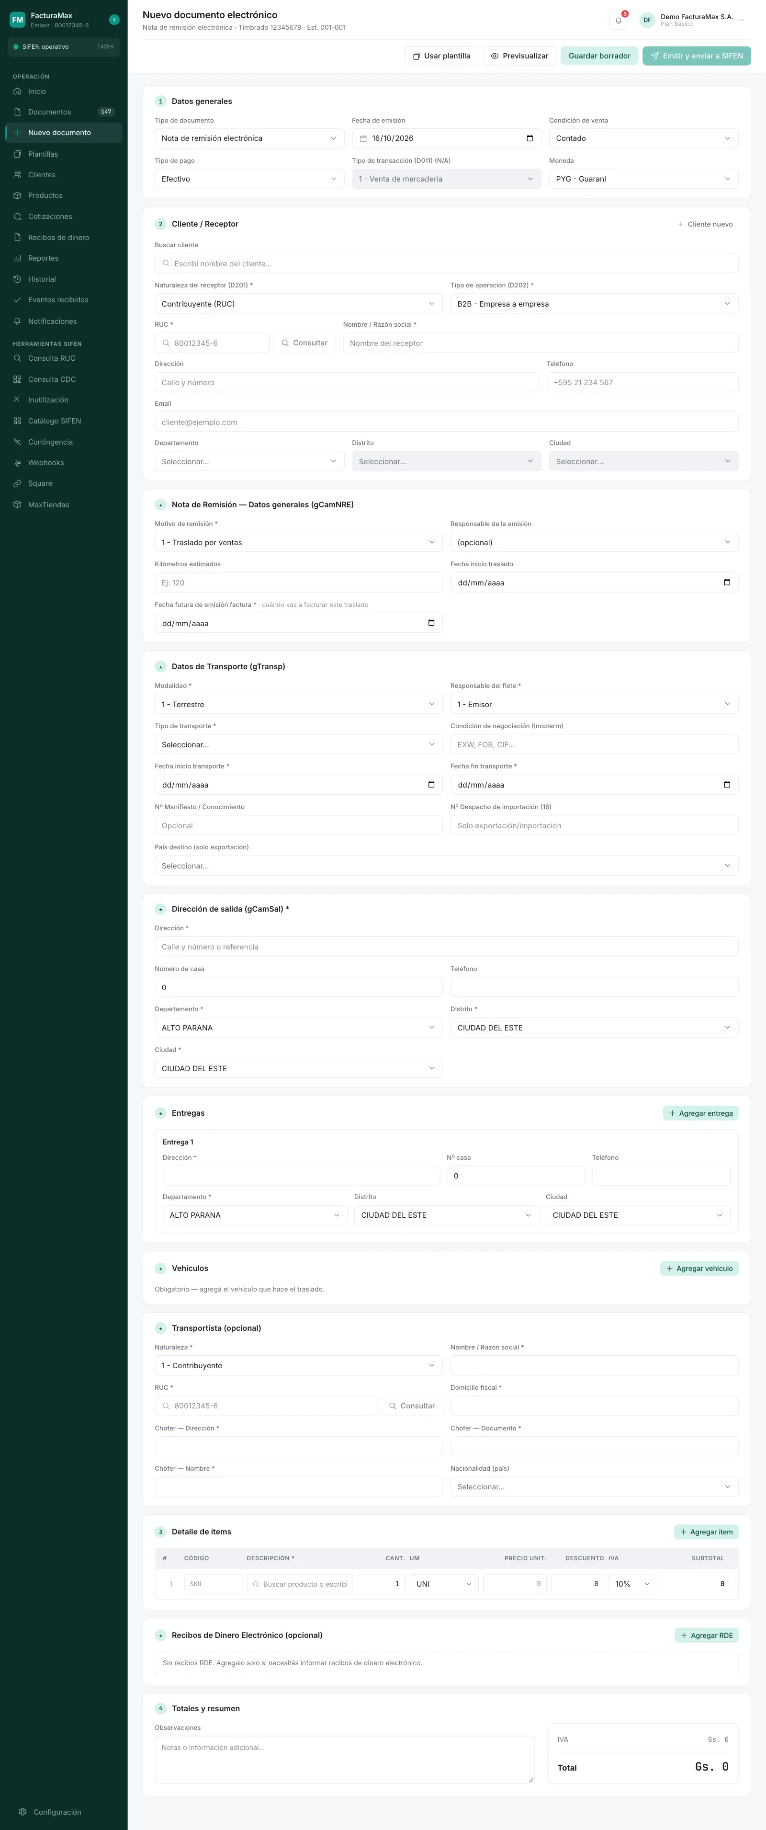Open item IVA 10% dropdown

[x=632, y=1584]
